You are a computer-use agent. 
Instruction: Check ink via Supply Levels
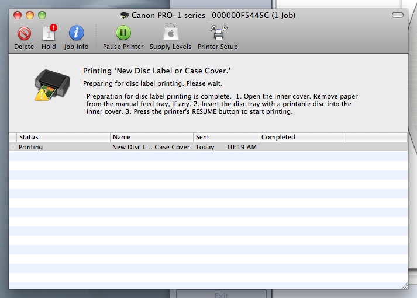point(170,33)
